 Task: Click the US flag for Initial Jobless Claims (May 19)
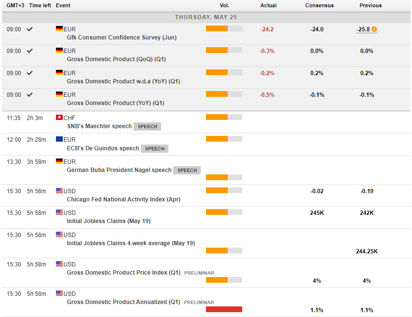click(x=59, y=212)
